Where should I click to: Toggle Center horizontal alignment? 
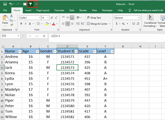click(68, 24)
